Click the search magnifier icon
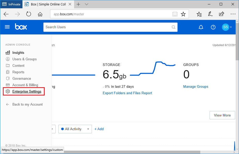The image size is (239, 154). pos(173,27)
